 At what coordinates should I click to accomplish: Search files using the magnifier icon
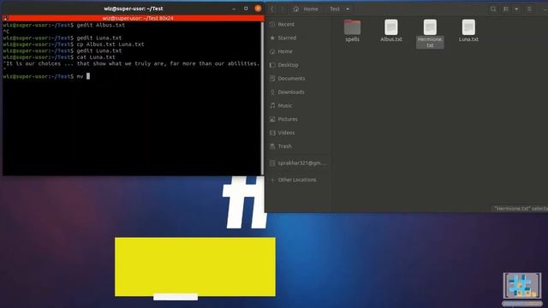(493, 9)
